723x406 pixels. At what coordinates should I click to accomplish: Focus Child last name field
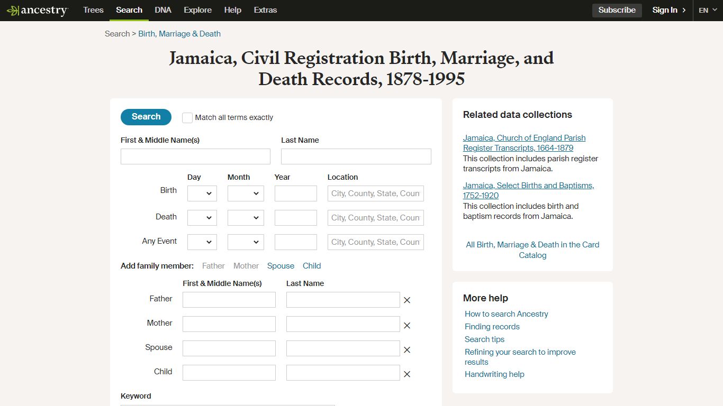coord(343,373)
